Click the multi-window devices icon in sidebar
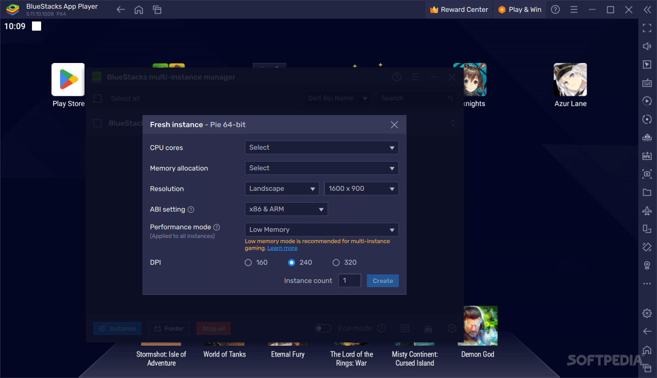657x378 pixels. [647, 229]
